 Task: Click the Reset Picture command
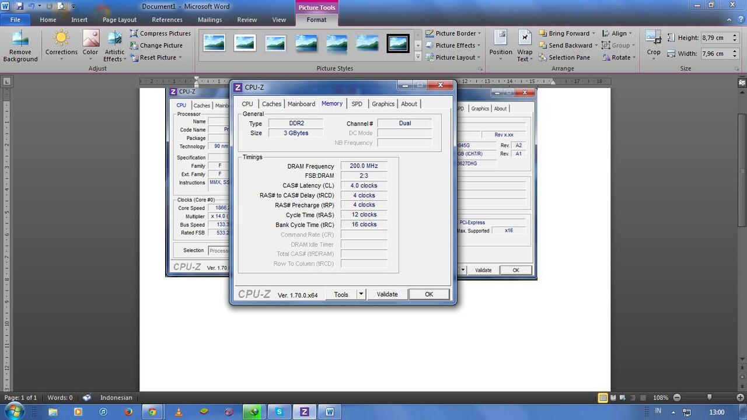(x=156, y=58)
